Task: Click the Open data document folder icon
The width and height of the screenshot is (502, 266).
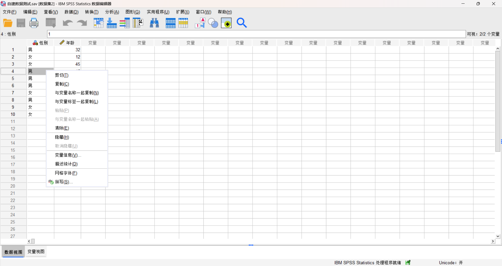Action: 8,23
